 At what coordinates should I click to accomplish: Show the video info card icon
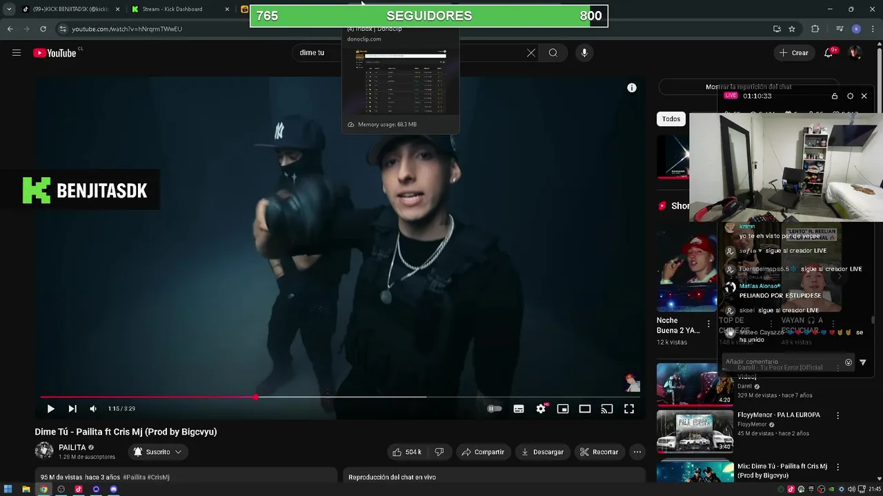coord(632,87)
